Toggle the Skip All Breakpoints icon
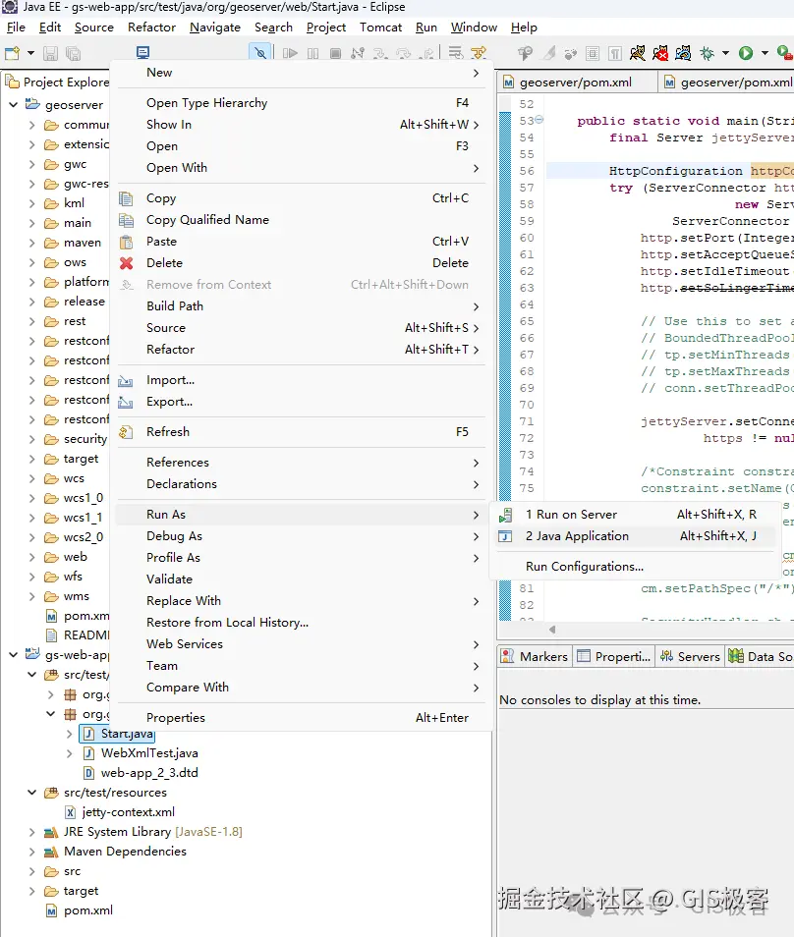This screenshot has width=794, height=937. [x=260, y=53]
